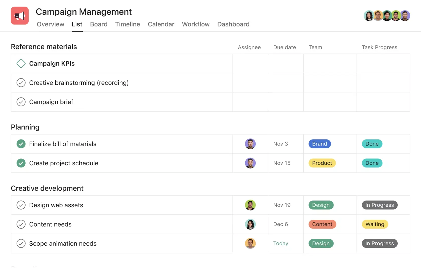This screenshot has width=421, height=268.
Task: Click the Product team tag
Action: (x=322, y=163)
